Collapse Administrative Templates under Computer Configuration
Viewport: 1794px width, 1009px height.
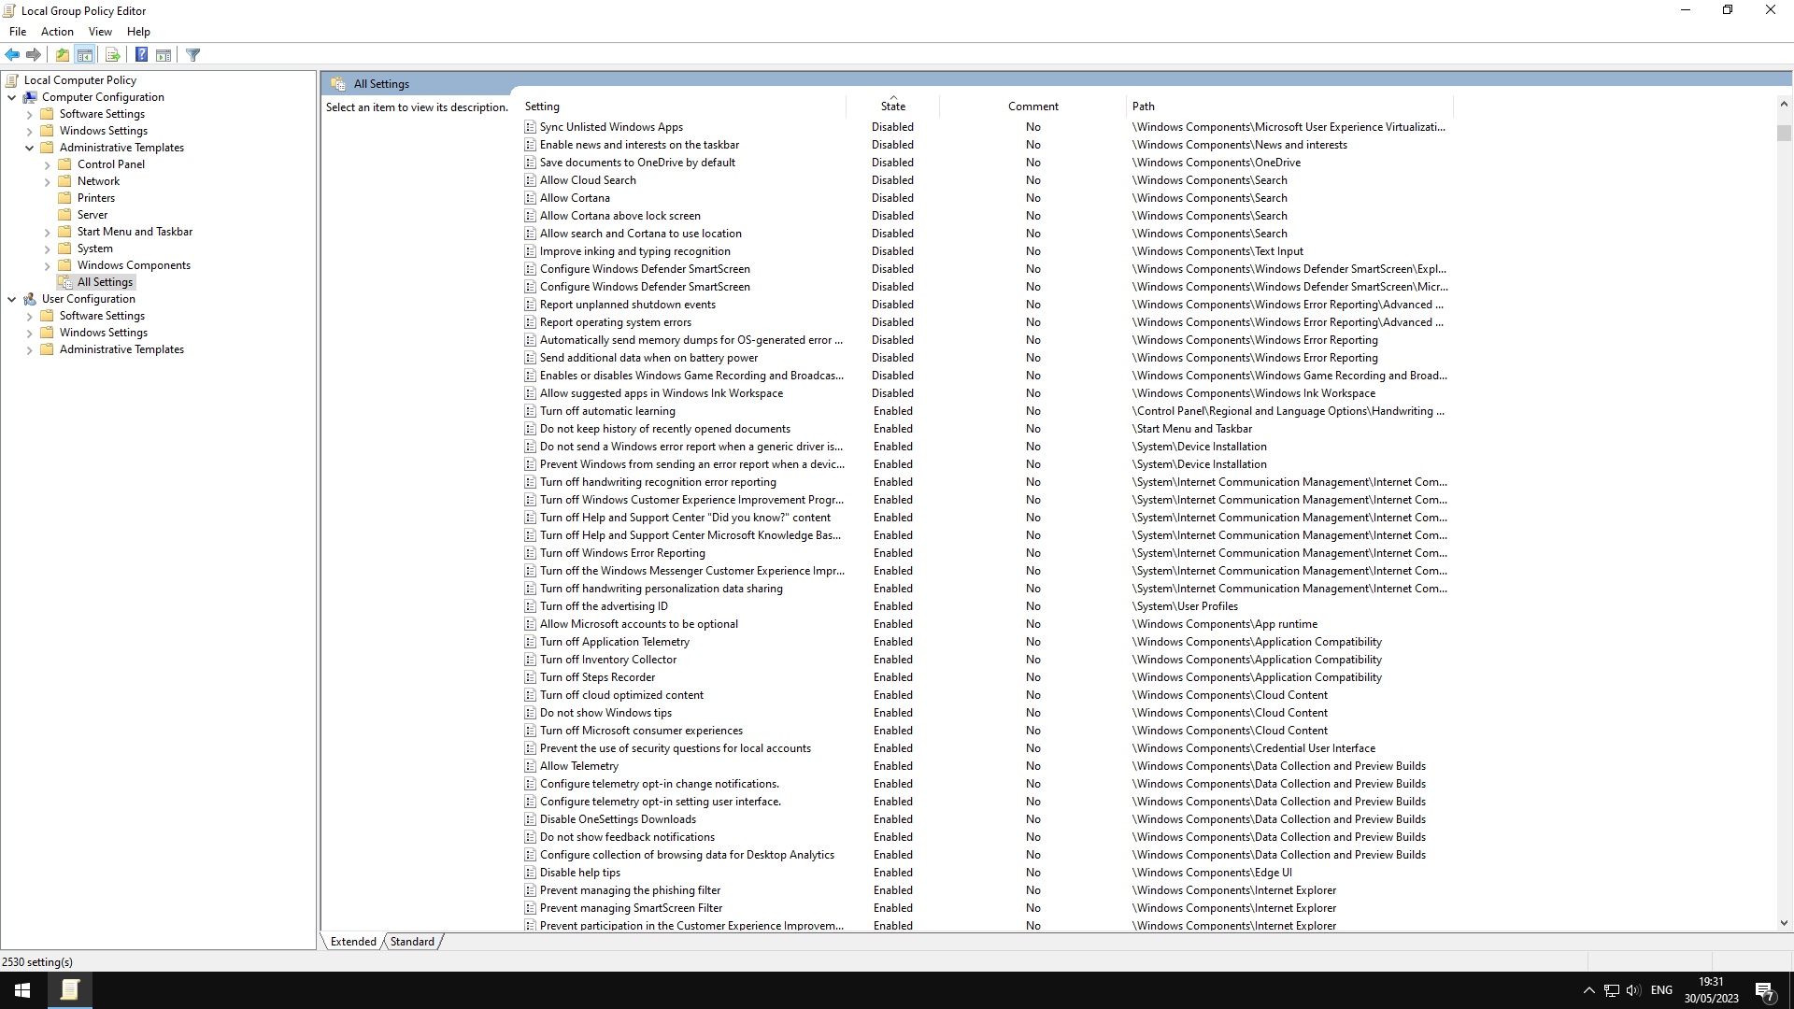click(x=29, y=148)
